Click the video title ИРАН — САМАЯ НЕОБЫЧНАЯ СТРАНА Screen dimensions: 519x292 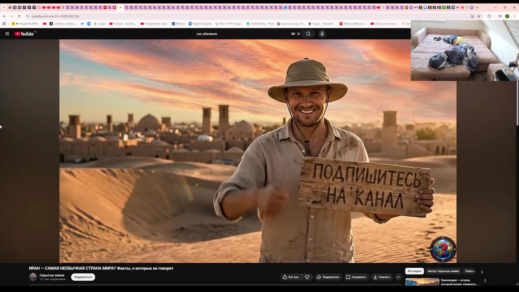coord(101,268)
